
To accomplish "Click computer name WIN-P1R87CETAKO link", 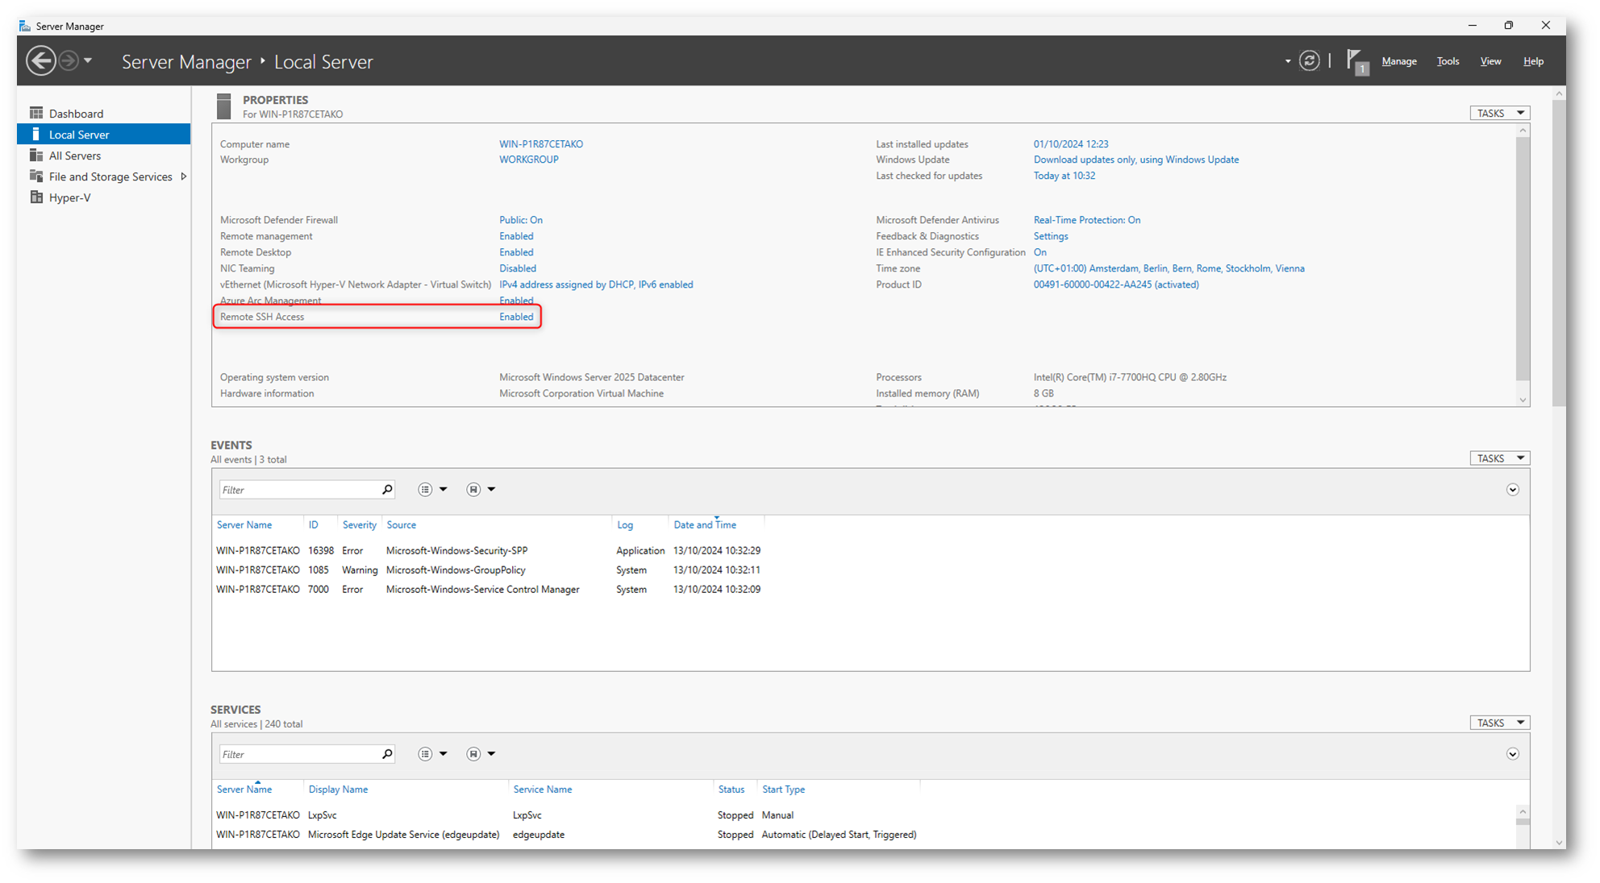I will pos(541,144).
